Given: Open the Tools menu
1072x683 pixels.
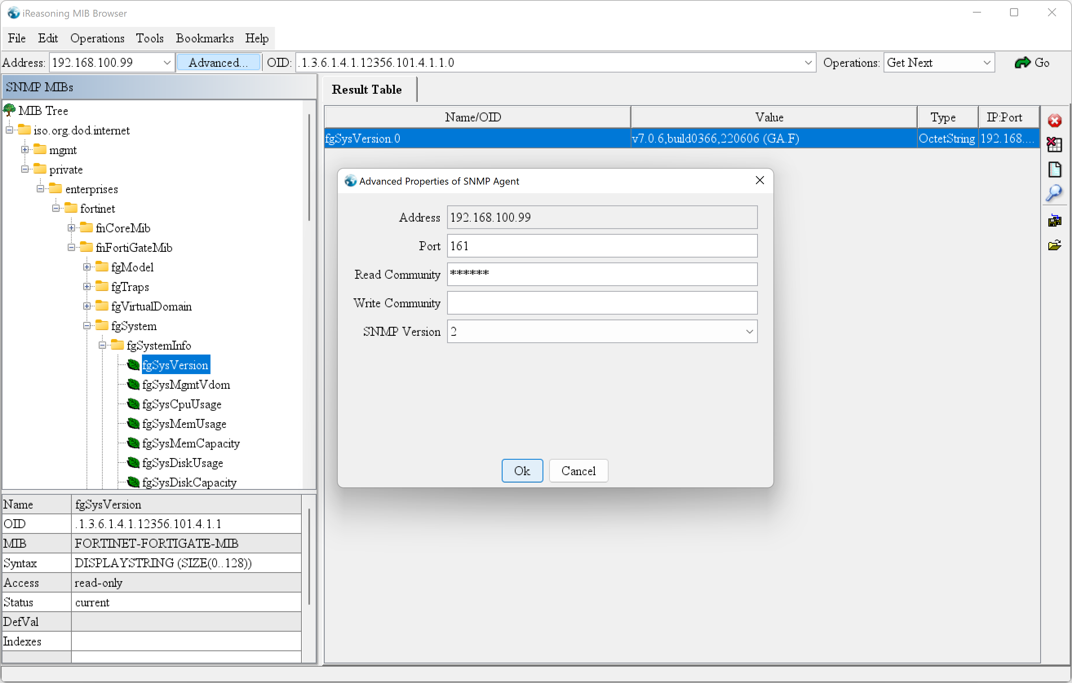Looking at the screenshot, I should click(150, 38).
